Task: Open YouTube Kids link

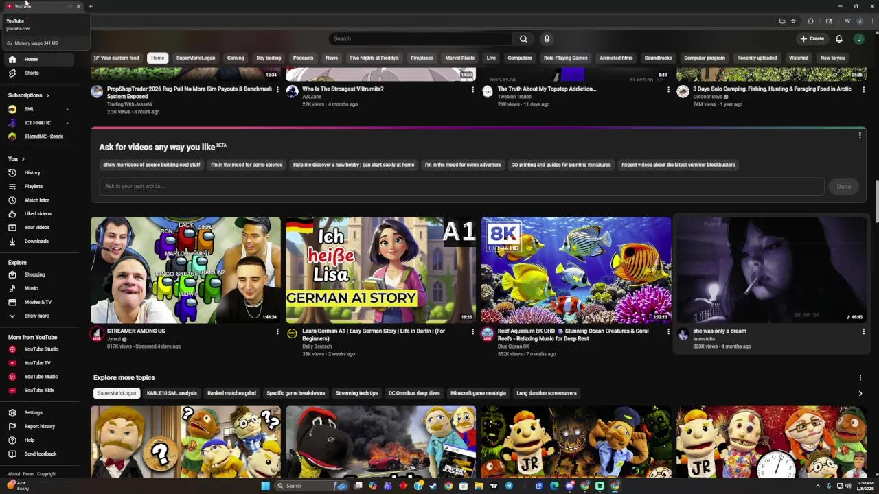Action: (x=39, y=390)
